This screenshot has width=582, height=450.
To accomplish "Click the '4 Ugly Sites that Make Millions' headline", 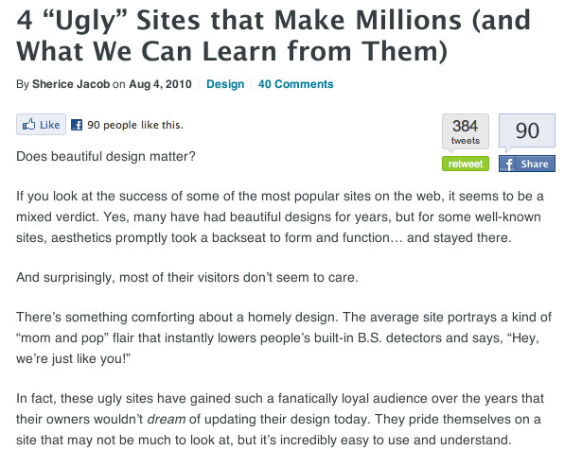I will [x=273, y=35].
